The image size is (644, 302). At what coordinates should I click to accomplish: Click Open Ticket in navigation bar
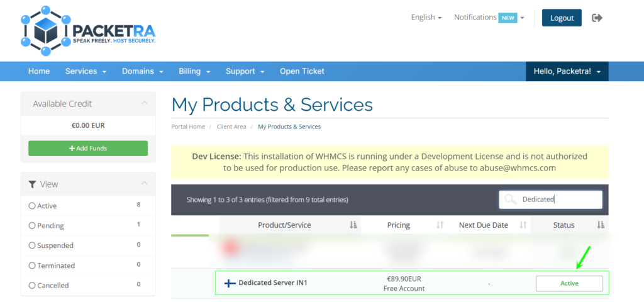[302, 71]
